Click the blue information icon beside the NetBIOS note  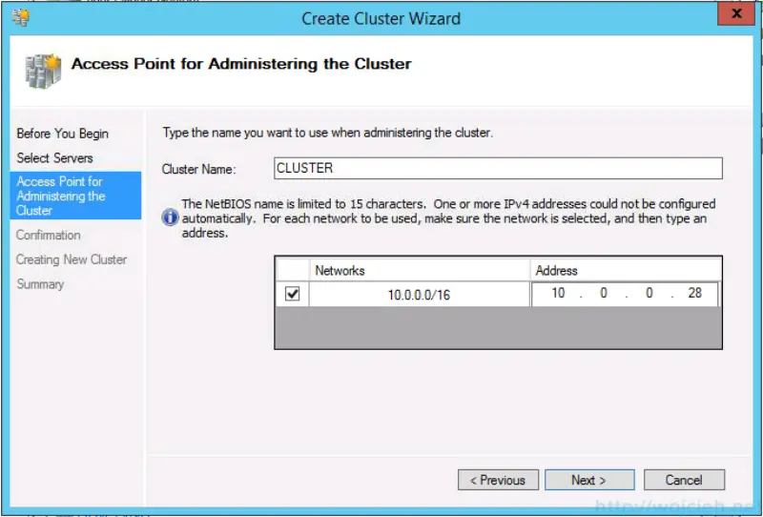coord(171,217)
